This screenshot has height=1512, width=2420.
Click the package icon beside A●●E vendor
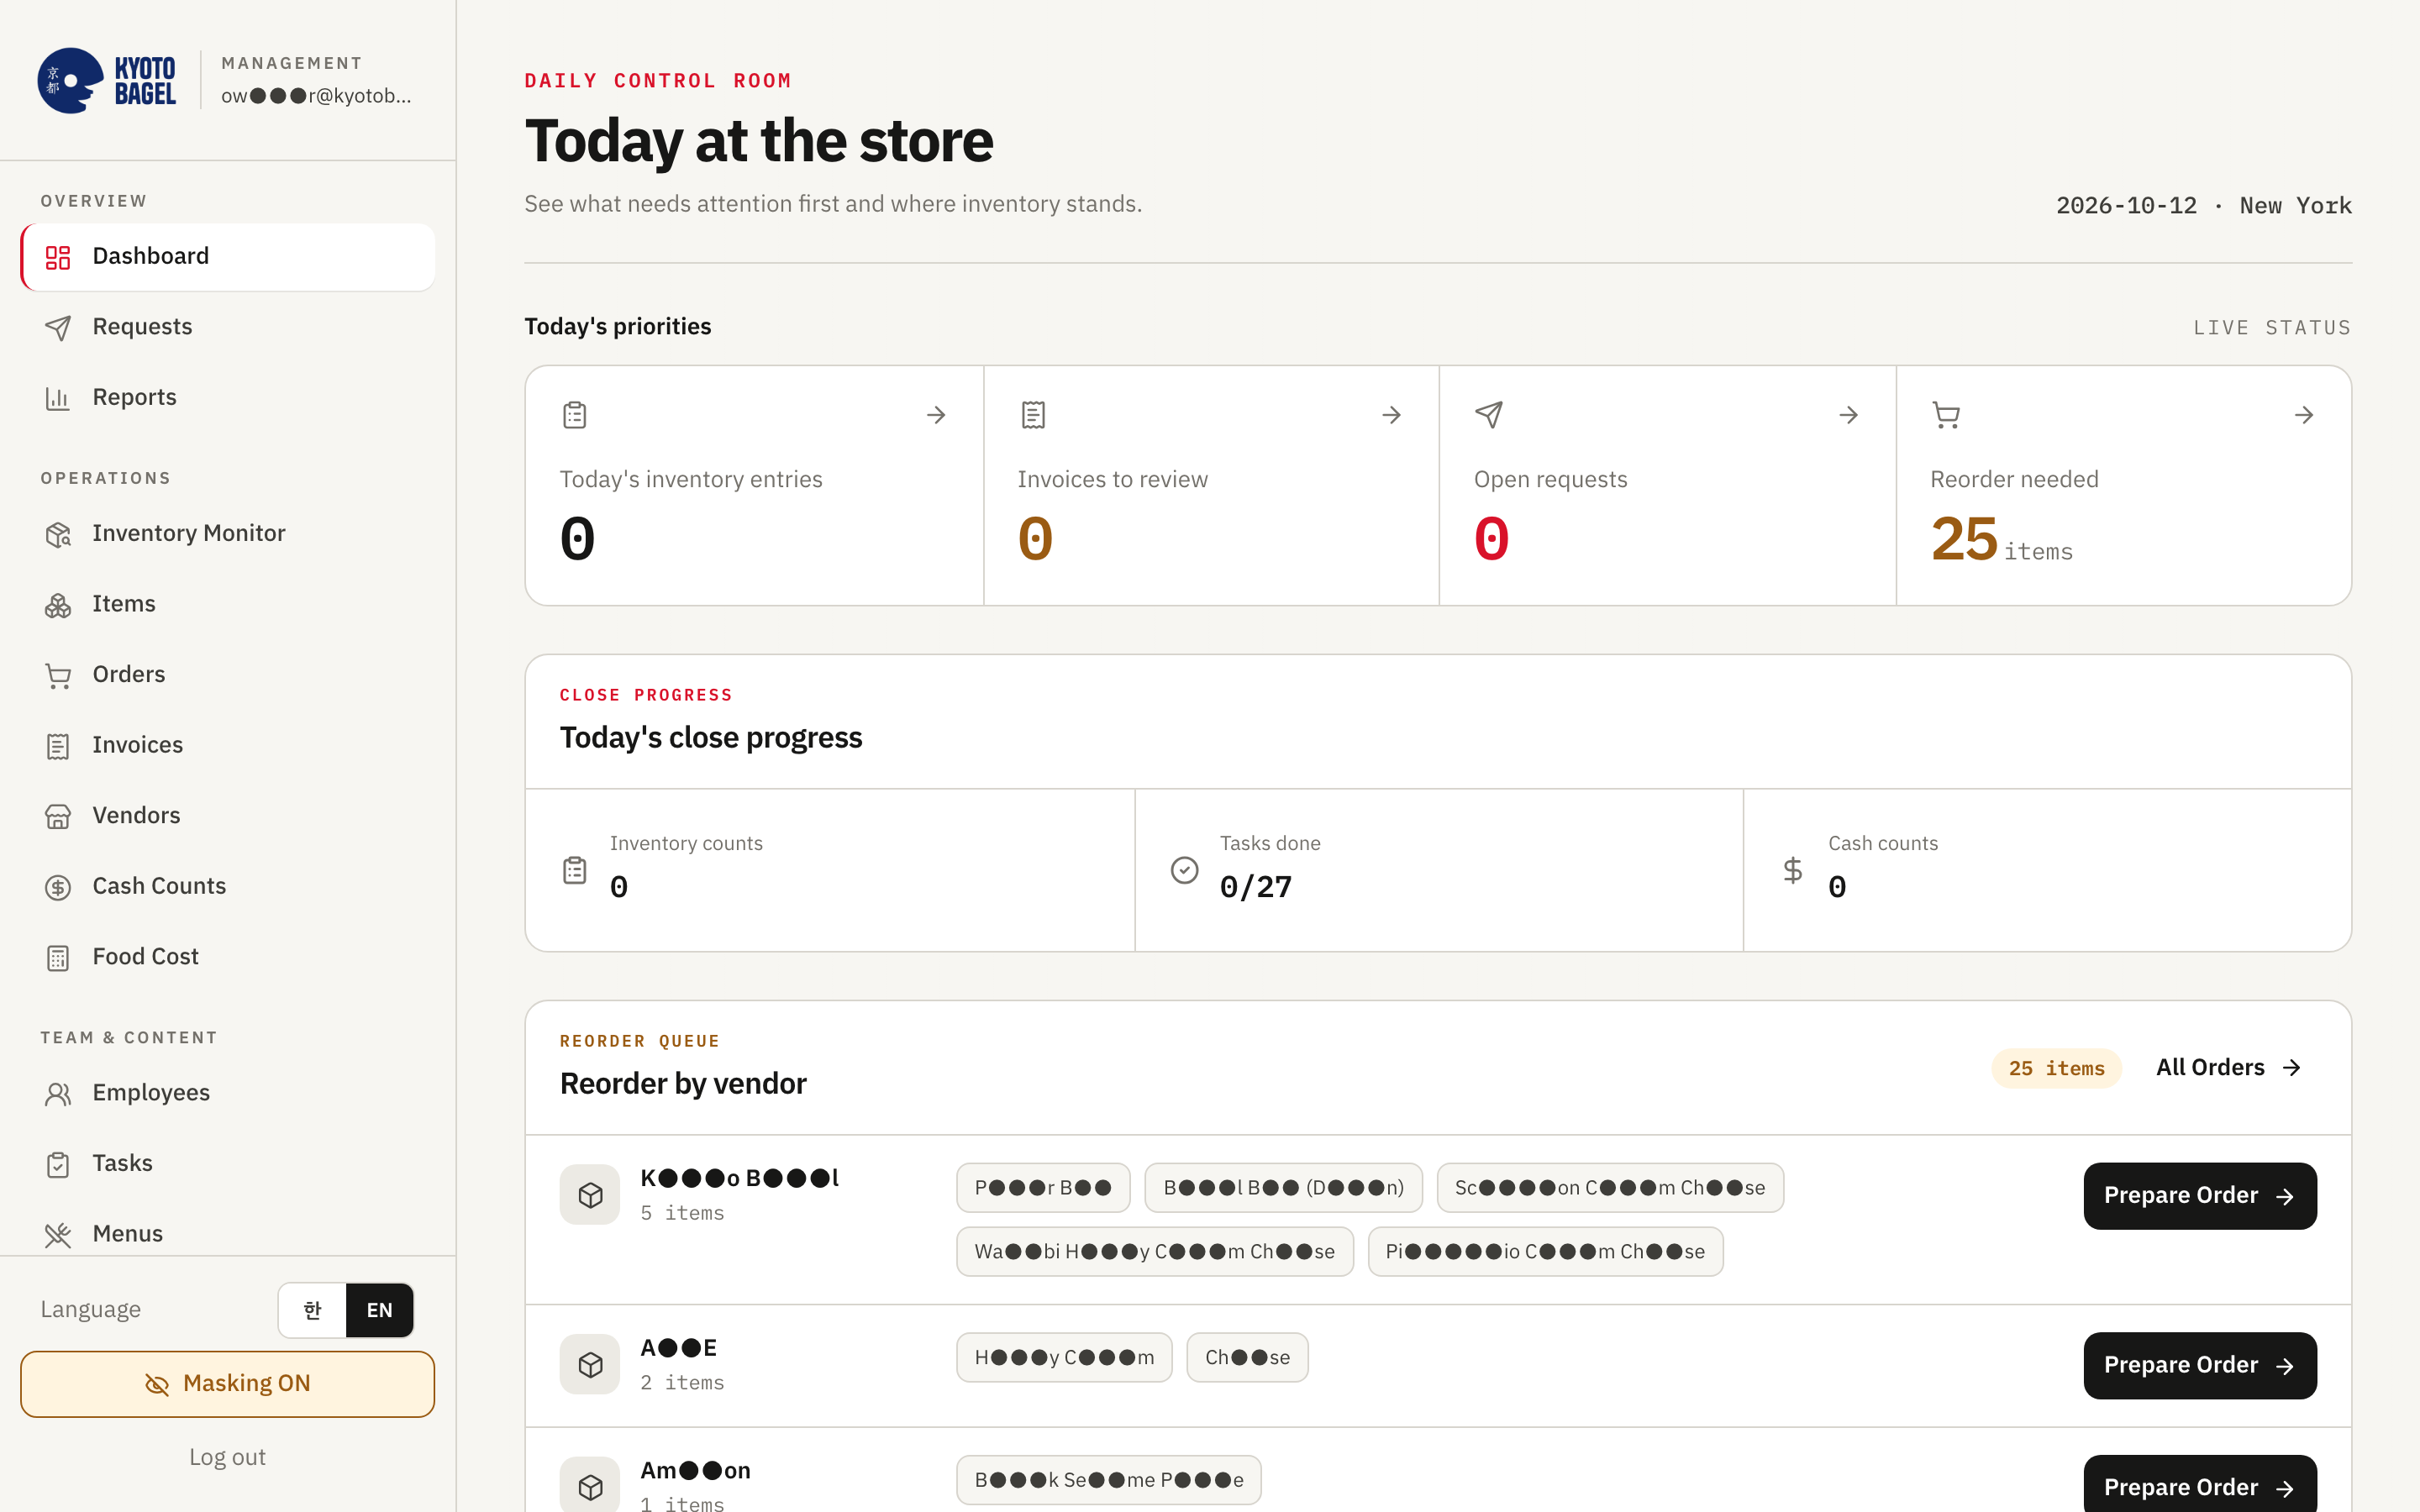[590, 1364]
